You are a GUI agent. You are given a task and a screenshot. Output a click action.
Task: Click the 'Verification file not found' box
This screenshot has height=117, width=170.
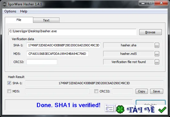(128, 62)
